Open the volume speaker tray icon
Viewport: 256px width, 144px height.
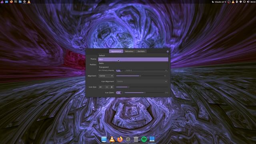point(248,2)
